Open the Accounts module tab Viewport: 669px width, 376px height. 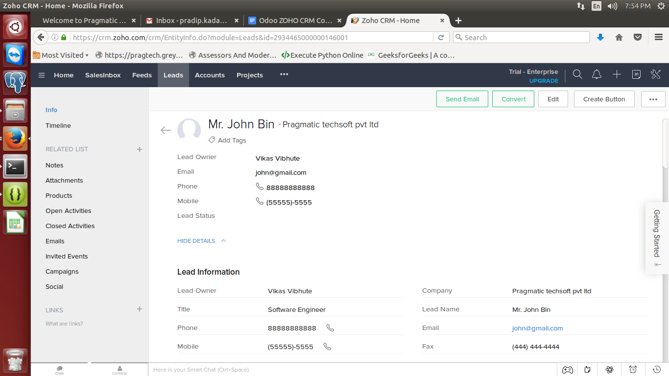click(210, 75)
